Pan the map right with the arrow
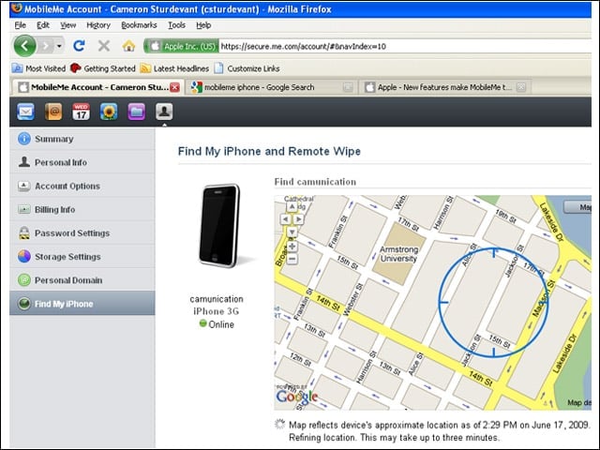The width and height of the screenshot is (600, 450). coord(298,219)
